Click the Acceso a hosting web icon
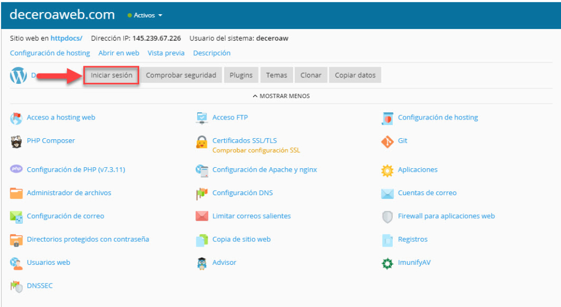This screenshot has height=307, width=561. pyautogui.click(x=16, y=118)
